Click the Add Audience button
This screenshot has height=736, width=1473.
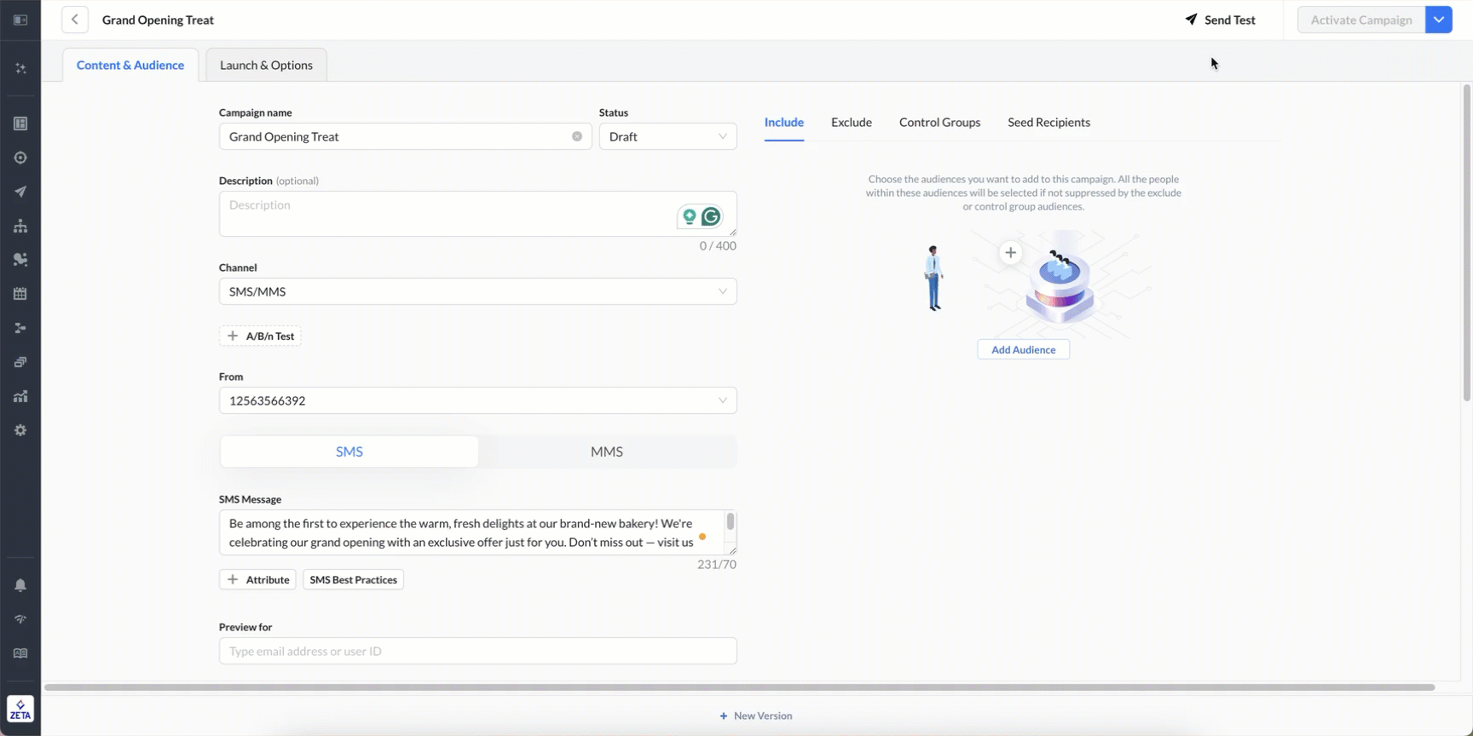[x=1023, y=349]
